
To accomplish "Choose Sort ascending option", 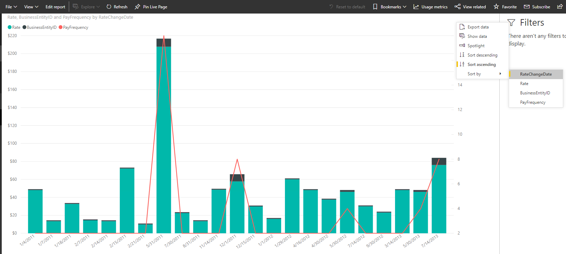I will tap(482, 64).
